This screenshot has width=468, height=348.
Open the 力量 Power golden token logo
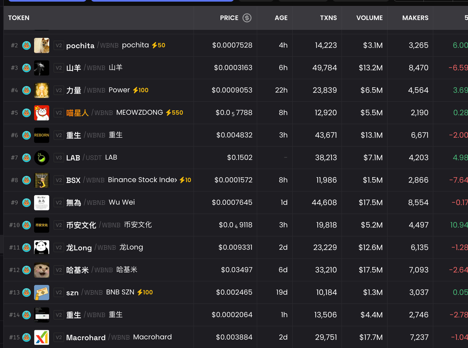point(42,90)
